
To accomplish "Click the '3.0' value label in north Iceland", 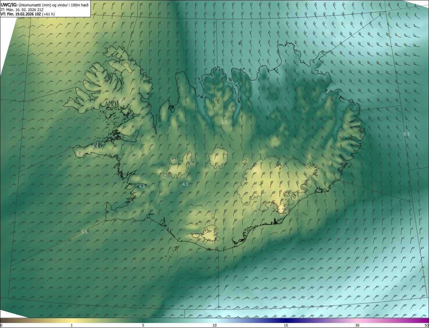I will pyautogui.click(x=224, y=122).
